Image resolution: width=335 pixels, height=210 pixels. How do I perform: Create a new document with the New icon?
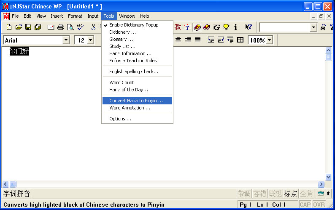click(9, 27)
